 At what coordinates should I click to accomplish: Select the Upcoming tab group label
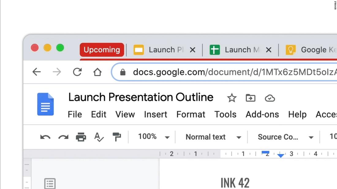[x=102, y=50]
